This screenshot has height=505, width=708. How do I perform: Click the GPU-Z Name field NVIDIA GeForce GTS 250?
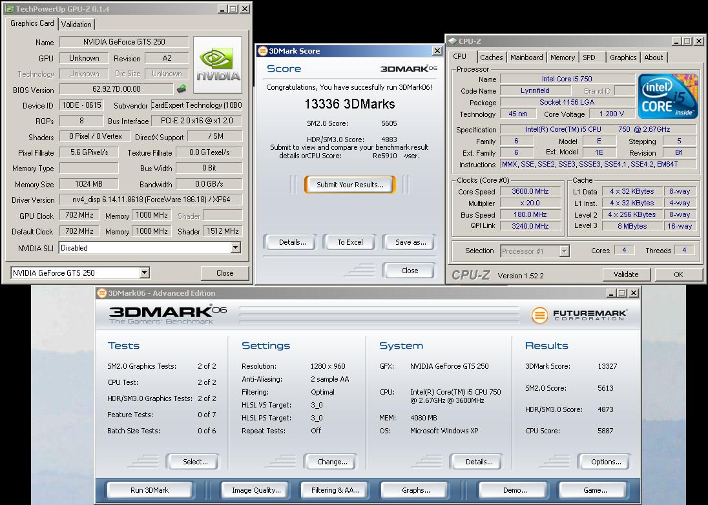pos(124,42)
